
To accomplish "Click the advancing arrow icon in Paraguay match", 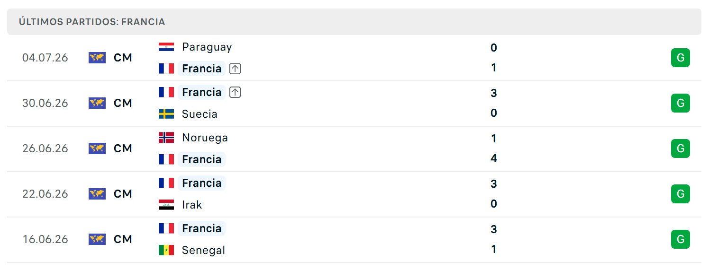I will click(x=235, y=69).
